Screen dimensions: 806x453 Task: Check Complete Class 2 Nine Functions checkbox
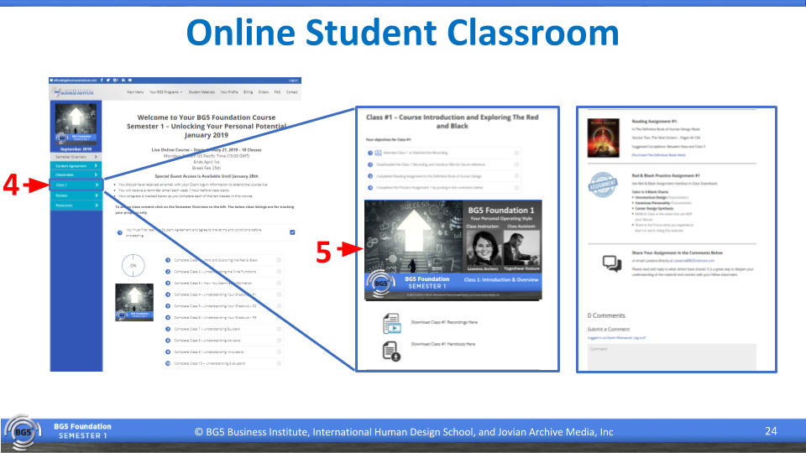pos(279,272)
